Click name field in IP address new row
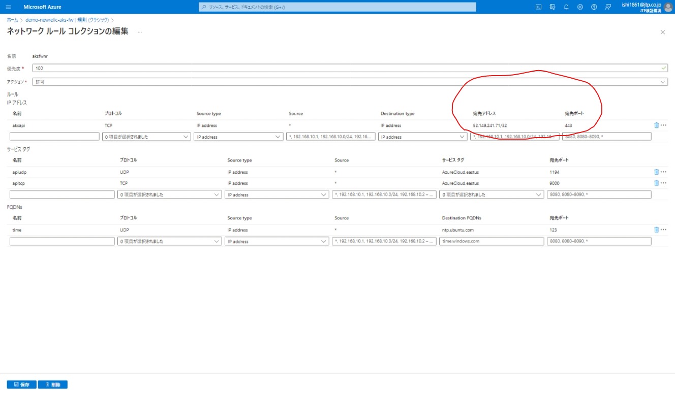Viewport: 675px width, 395px height. [54, 137]
